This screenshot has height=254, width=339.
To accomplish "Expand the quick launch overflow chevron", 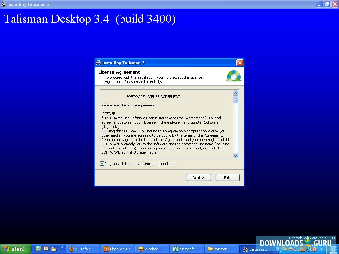I will pos(62,247).
